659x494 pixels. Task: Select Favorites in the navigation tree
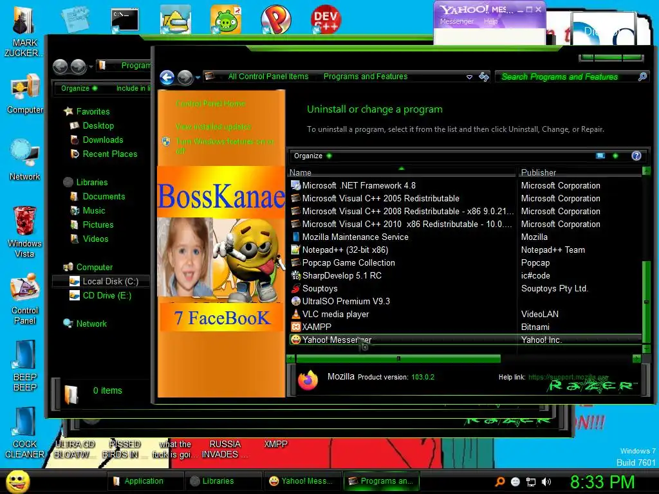(93, 111)
